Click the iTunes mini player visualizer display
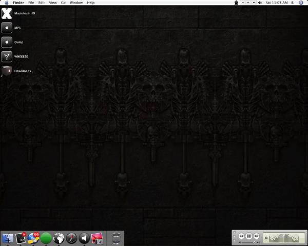Image resolution: width=308 pixels, height=246 pixels. pos(284,238)
